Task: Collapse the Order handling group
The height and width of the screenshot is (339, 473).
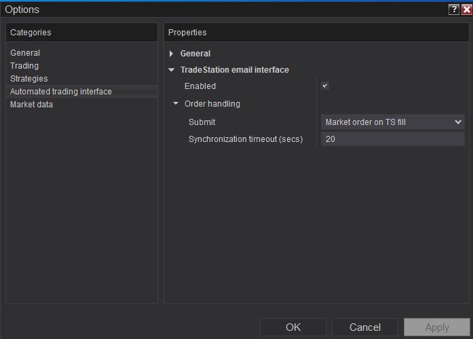Action: pos(176,104)
